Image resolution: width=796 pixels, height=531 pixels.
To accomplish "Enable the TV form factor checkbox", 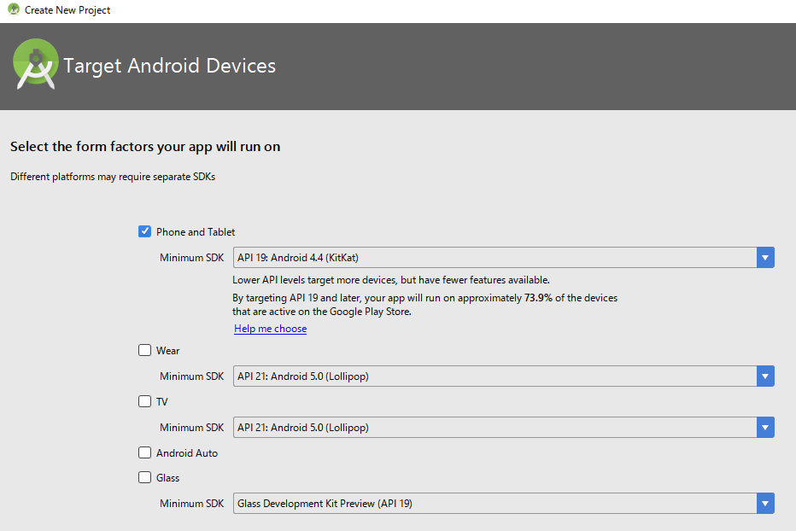I will (x=144, y=401).
